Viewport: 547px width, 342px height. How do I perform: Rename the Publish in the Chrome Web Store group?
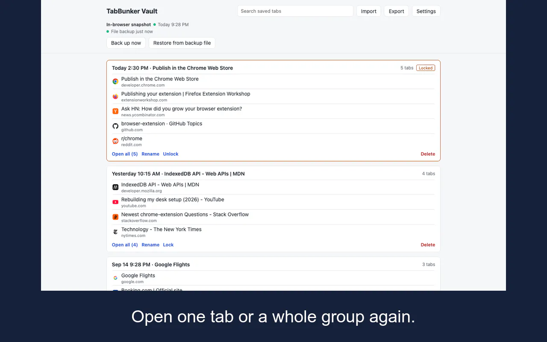150,154
